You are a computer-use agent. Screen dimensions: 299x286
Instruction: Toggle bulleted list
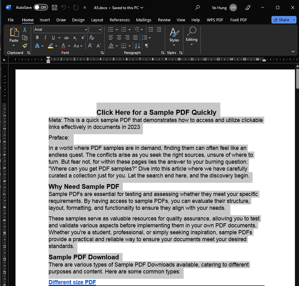(x=111, y=29)
